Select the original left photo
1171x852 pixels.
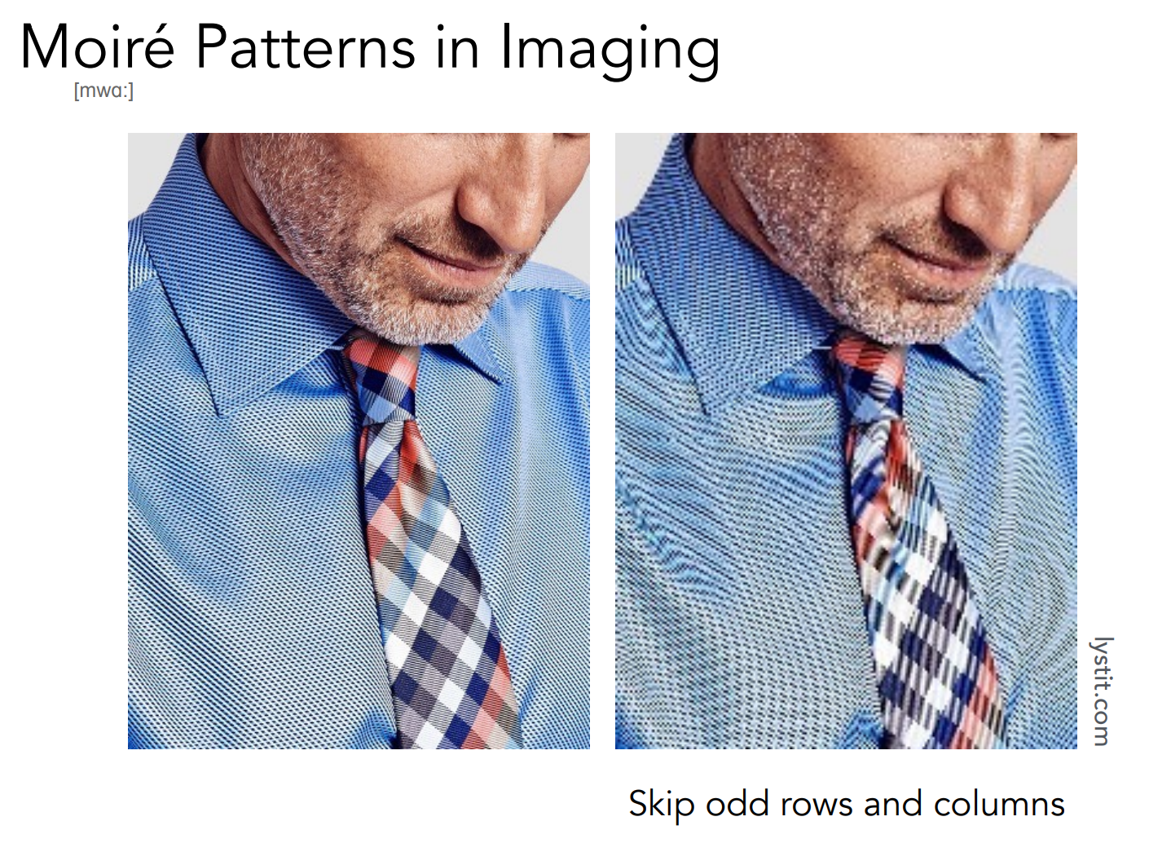click(359, 441)
